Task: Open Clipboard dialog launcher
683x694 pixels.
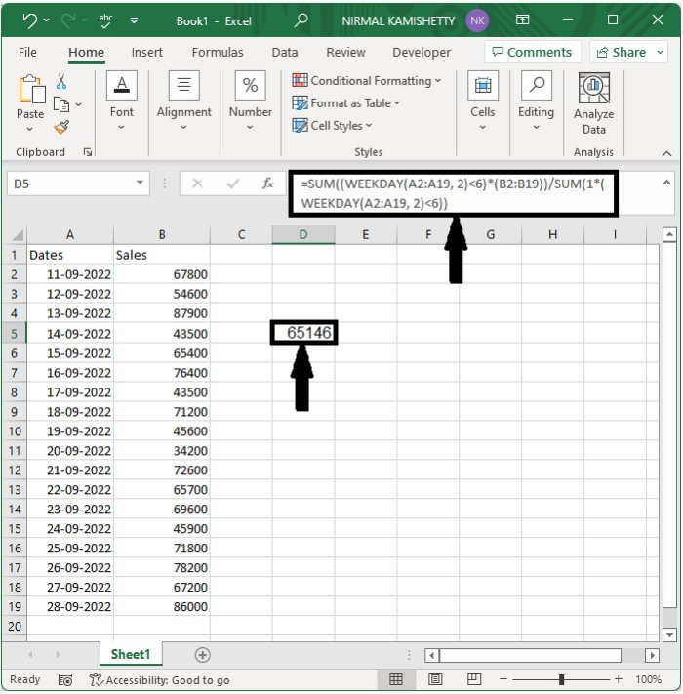Action: coord(88,152)
